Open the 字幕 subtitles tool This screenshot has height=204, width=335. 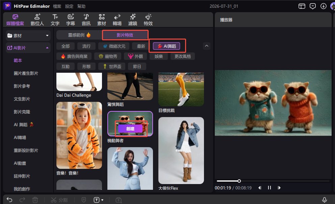(x=71, y=20)
